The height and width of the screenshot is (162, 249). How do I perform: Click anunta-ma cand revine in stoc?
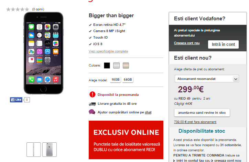click(x=202, y=113)
